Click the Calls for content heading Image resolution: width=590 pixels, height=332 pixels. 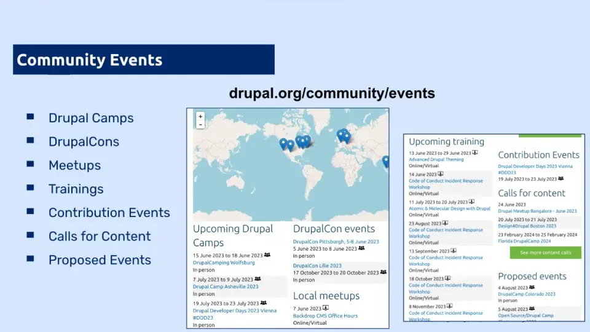pyautogui.click(x=531, y=193)
